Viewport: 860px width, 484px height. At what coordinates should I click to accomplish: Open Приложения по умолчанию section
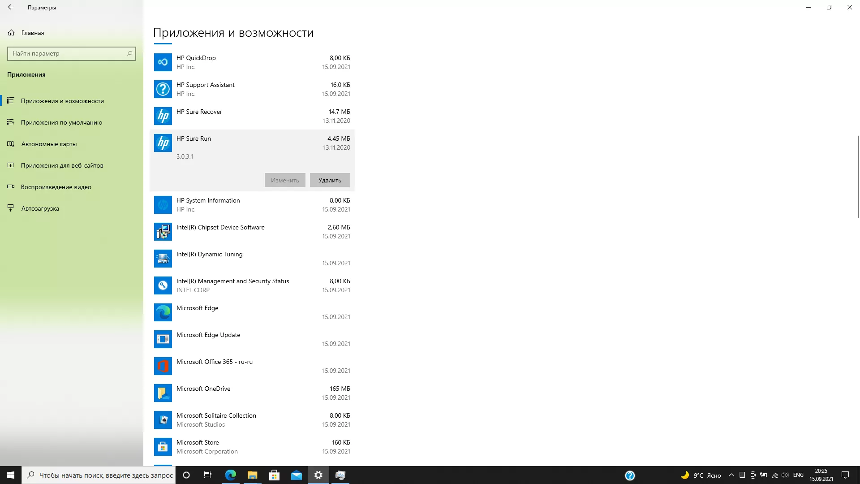pyautogui.click(x=61, y=122)
